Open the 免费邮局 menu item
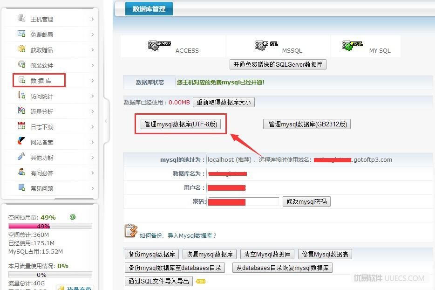Image resolution: width=435 pixels, height=290 pixels. (x=42, y=35)
